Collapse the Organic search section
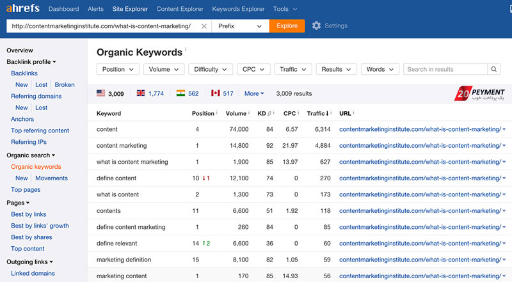Screen dimensions: 512x282 click(31, 155)
